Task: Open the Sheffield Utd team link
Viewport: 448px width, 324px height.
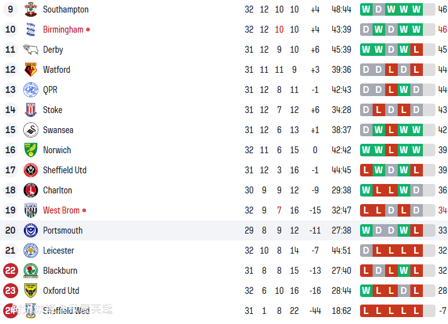Action: (65, 170)
